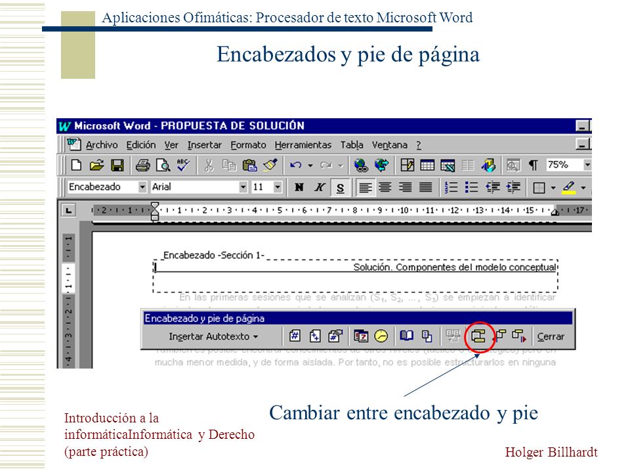Image resolution: width=630 pixels, height=473 pixels.
Task: Open Format Page Number icon
Action: pos(335,336)
